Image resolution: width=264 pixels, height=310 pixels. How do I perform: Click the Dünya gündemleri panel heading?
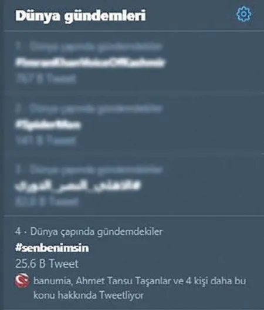(x=80, y=16)
